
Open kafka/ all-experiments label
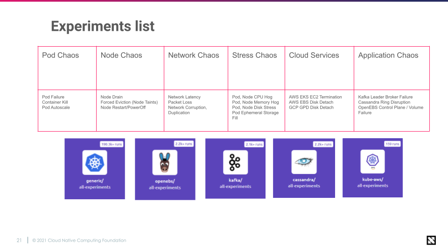(235, 183)
